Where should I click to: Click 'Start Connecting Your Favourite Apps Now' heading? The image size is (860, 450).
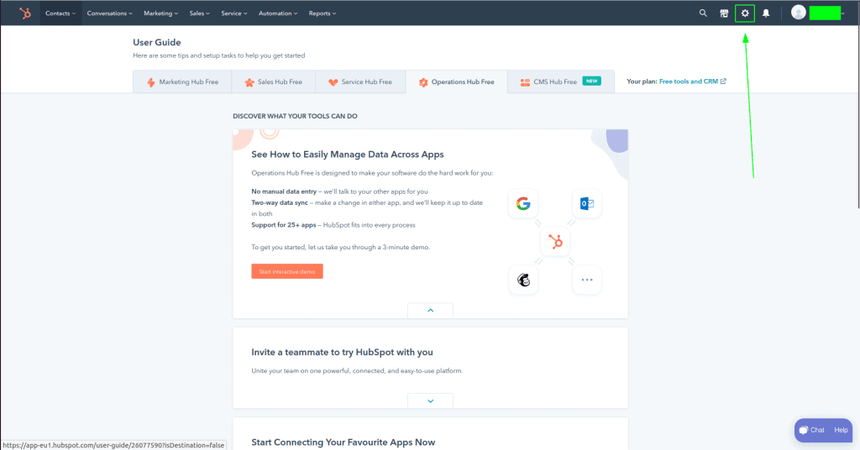[343, 442]
